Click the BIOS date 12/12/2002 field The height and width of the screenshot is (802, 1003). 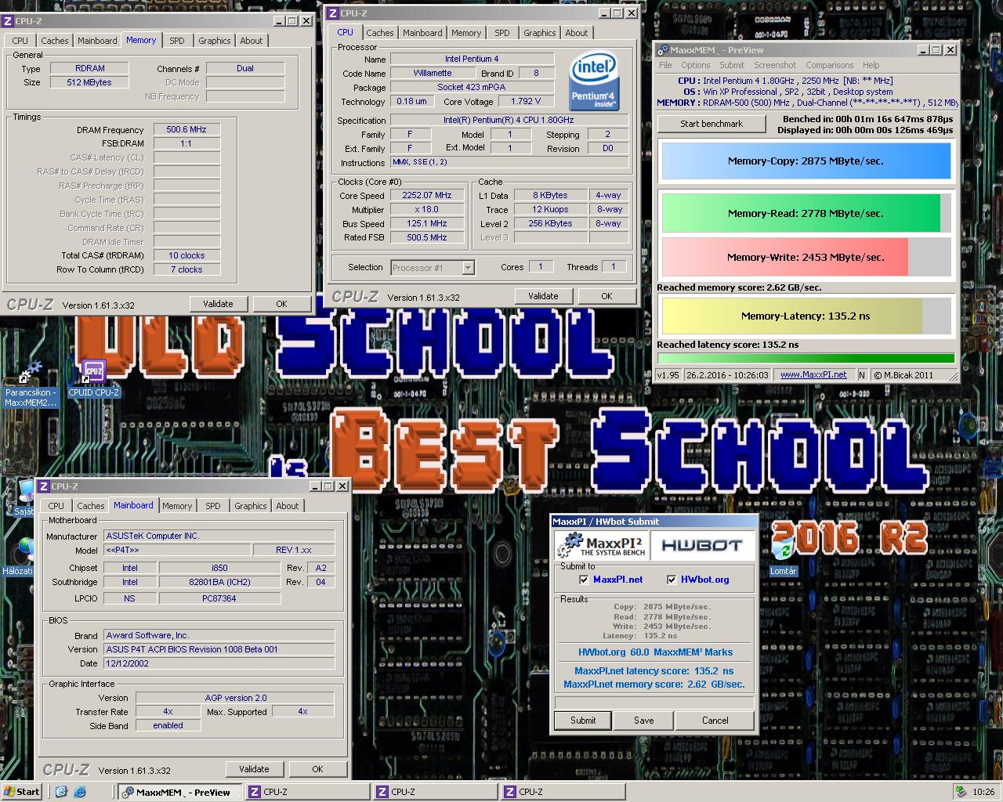click(219, 663)
